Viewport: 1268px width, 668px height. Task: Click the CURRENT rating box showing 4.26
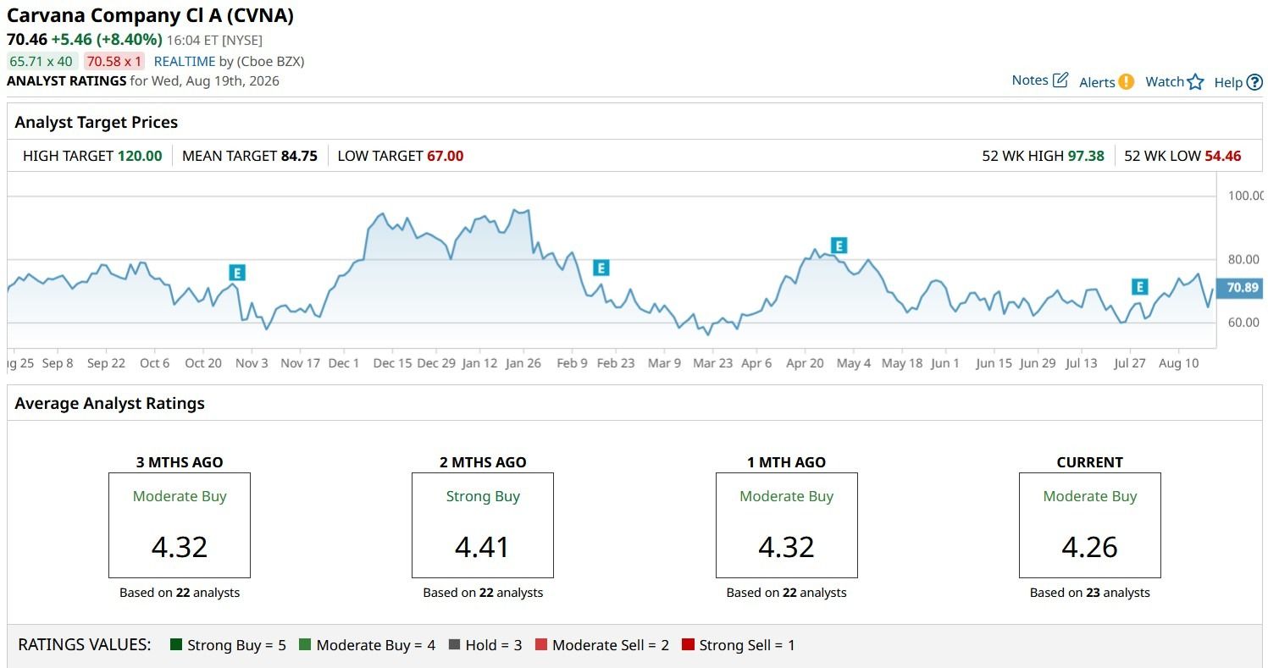[1090, 525]
